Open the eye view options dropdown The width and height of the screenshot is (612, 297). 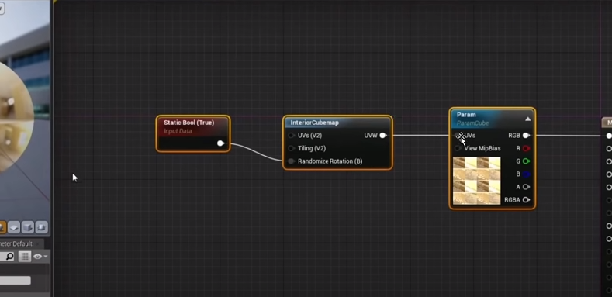coord(40,257)
